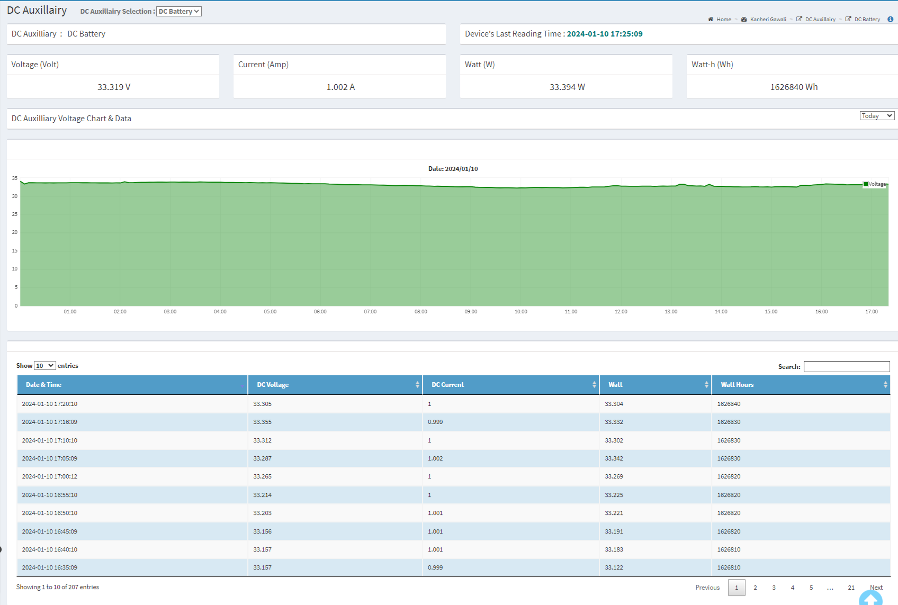Click row 2024-01-10 17:00:12 timestamp
The image size is (898, 605).
point(50,476)
